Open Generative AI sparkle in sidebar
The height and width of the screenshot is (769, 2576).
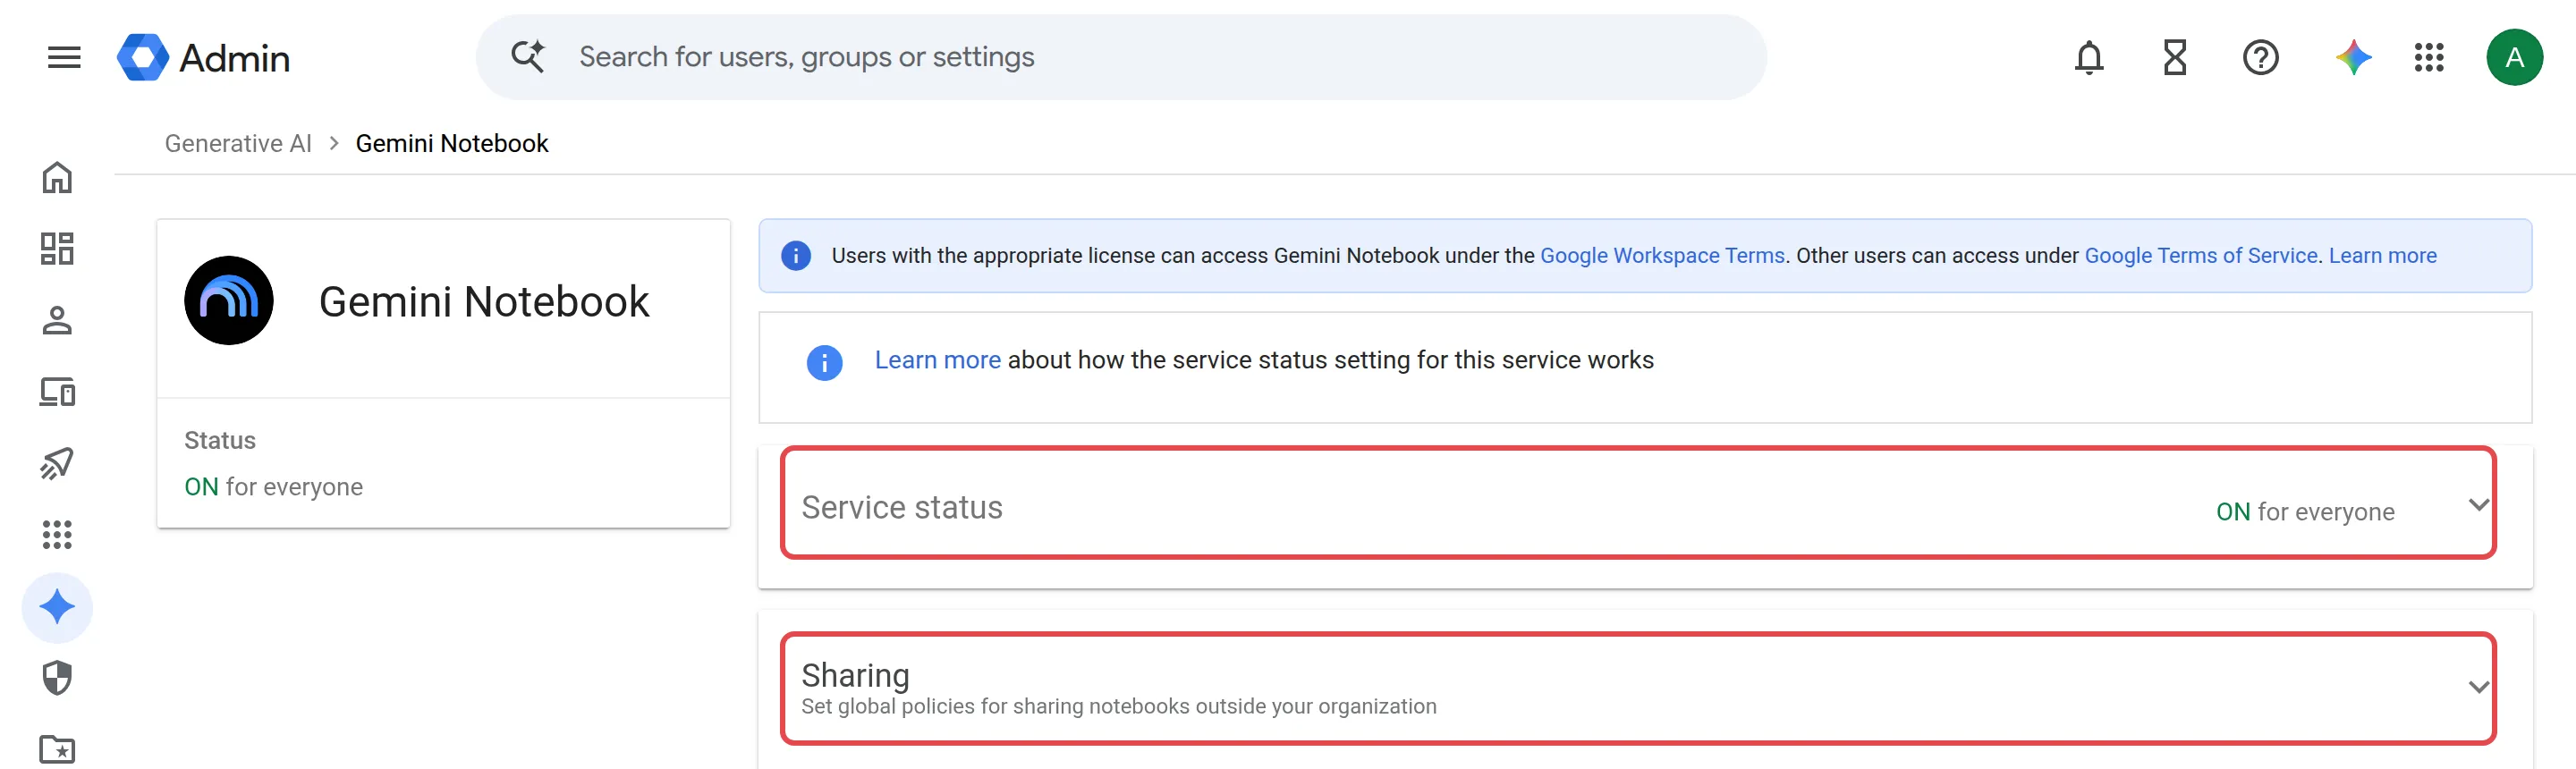point(57,607)
